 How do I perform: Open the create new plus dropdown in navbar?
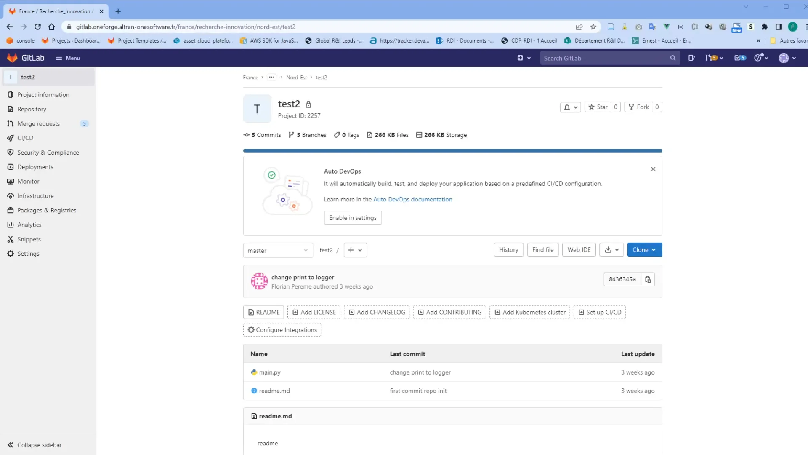[x=524, y=58]
